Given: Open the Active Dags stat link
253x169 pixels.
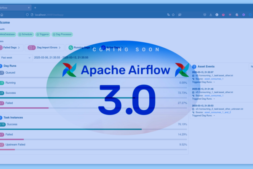Looking at the screenshot, I should tap(112, 48).
